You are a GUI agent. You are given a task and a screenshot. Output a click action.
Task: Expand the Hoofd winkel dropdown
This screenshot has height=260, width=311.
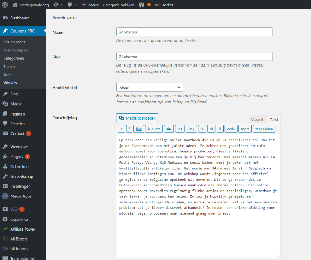pyautogui.click(x=149, y=87)
